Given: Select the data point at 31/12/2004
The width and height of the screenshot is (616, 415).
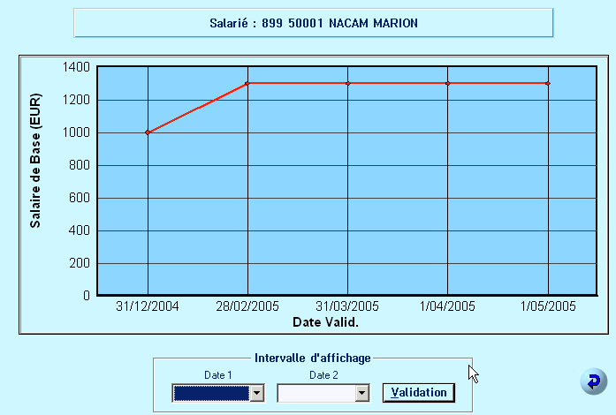Looking at the screenshot, I should click(x=148, y=132).
